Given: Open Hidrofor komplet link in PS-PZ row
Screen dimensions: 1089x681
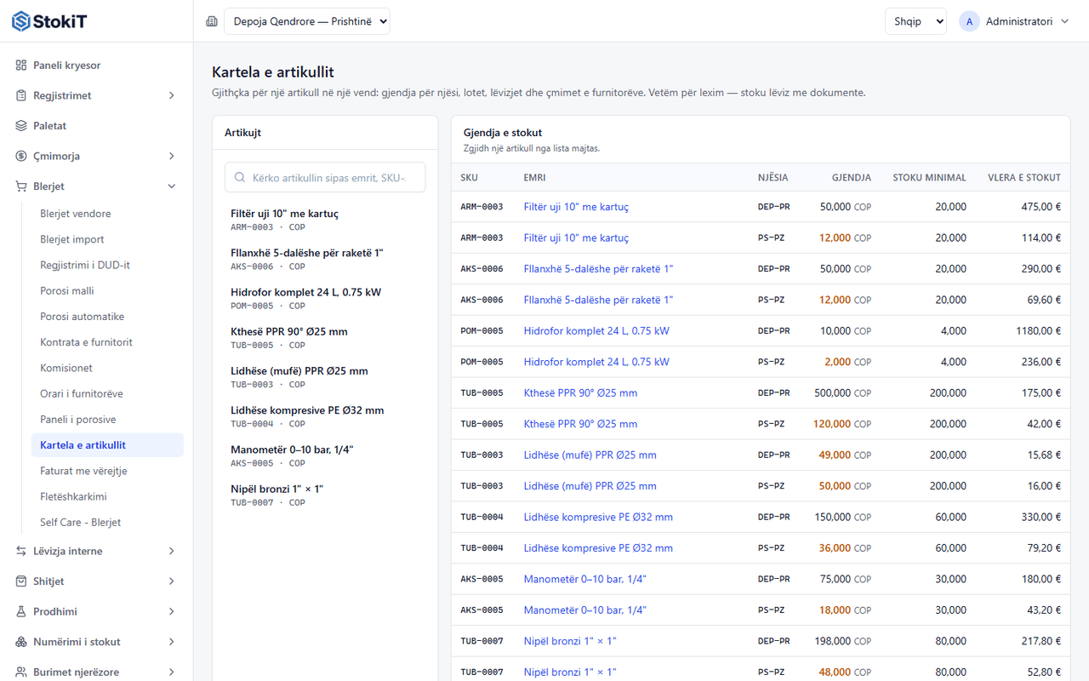Looking at the screenshot, I should 596,362.
